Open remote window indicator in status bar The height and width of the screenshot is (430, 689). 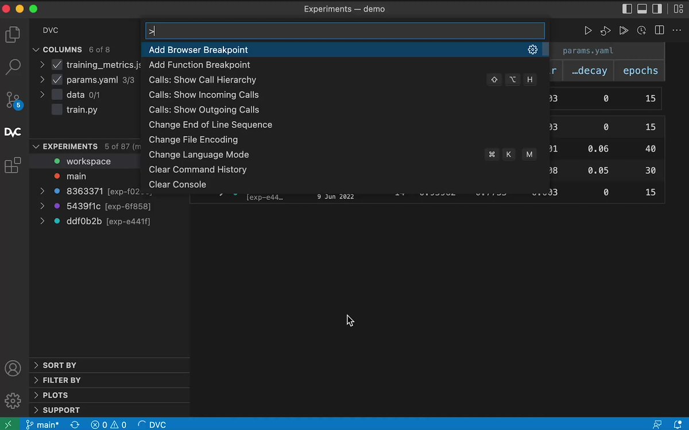coord(9,424)
